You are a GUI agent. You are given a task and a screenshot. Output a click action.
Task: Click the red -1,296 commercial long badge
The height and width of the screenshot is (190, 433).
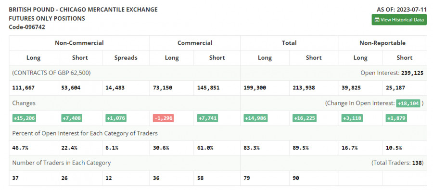point(163,118)
